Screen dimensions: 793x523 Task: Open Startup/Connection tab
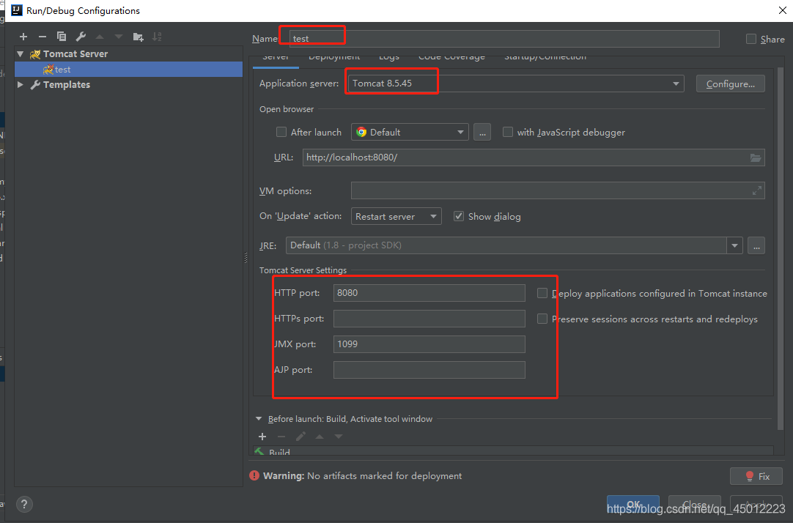coord(545,58)
